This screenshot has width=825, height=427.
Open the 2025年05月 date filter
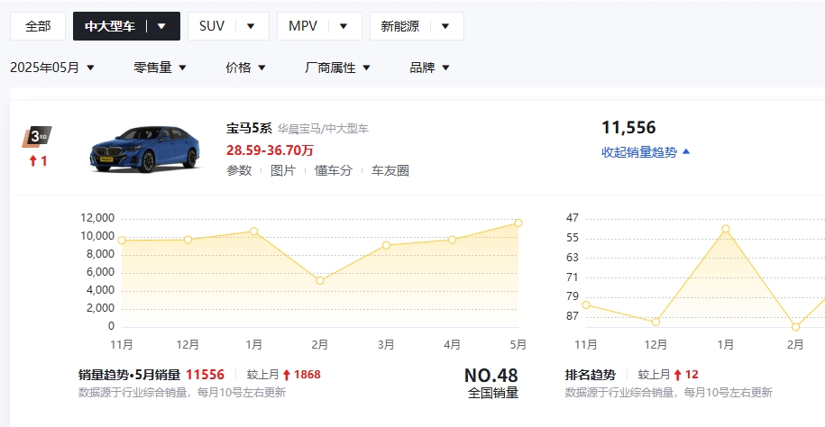52,68
